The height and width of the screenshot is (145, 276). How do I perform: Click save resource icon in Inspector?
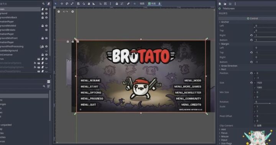pyautogui.click(x=230, y=4)
